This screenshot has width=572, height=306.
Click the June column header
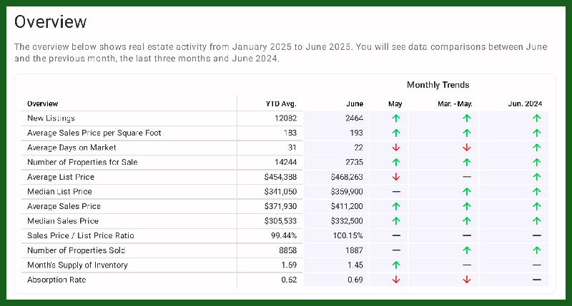coord(354,103)
